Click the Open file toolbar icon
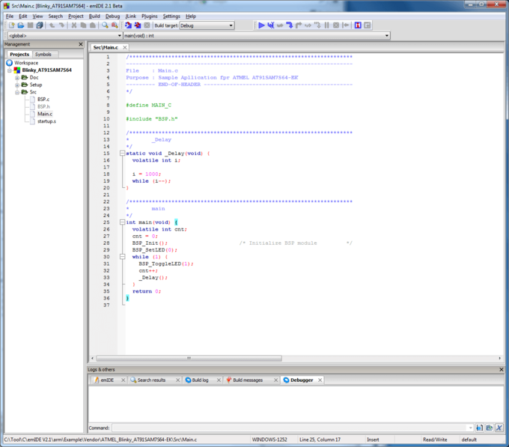The image size is (509, 447). click(x=20, y=25)
